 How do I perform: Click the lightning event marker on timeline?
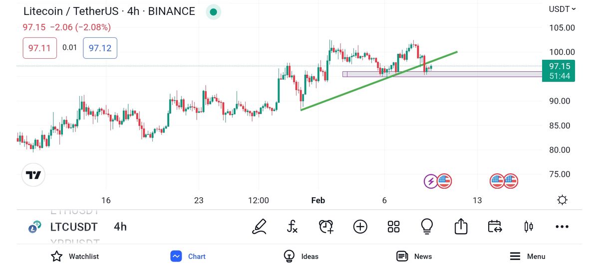click(x=431, y=181)
